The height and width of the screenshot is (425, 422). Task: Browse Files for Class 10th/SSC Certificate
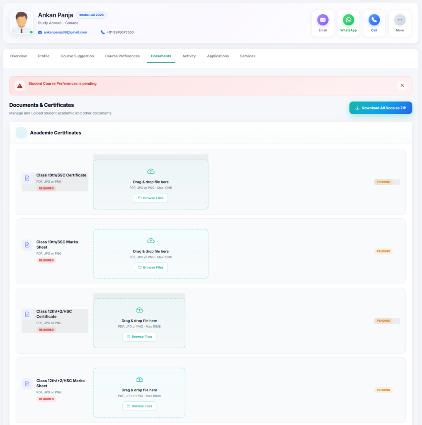151,198
